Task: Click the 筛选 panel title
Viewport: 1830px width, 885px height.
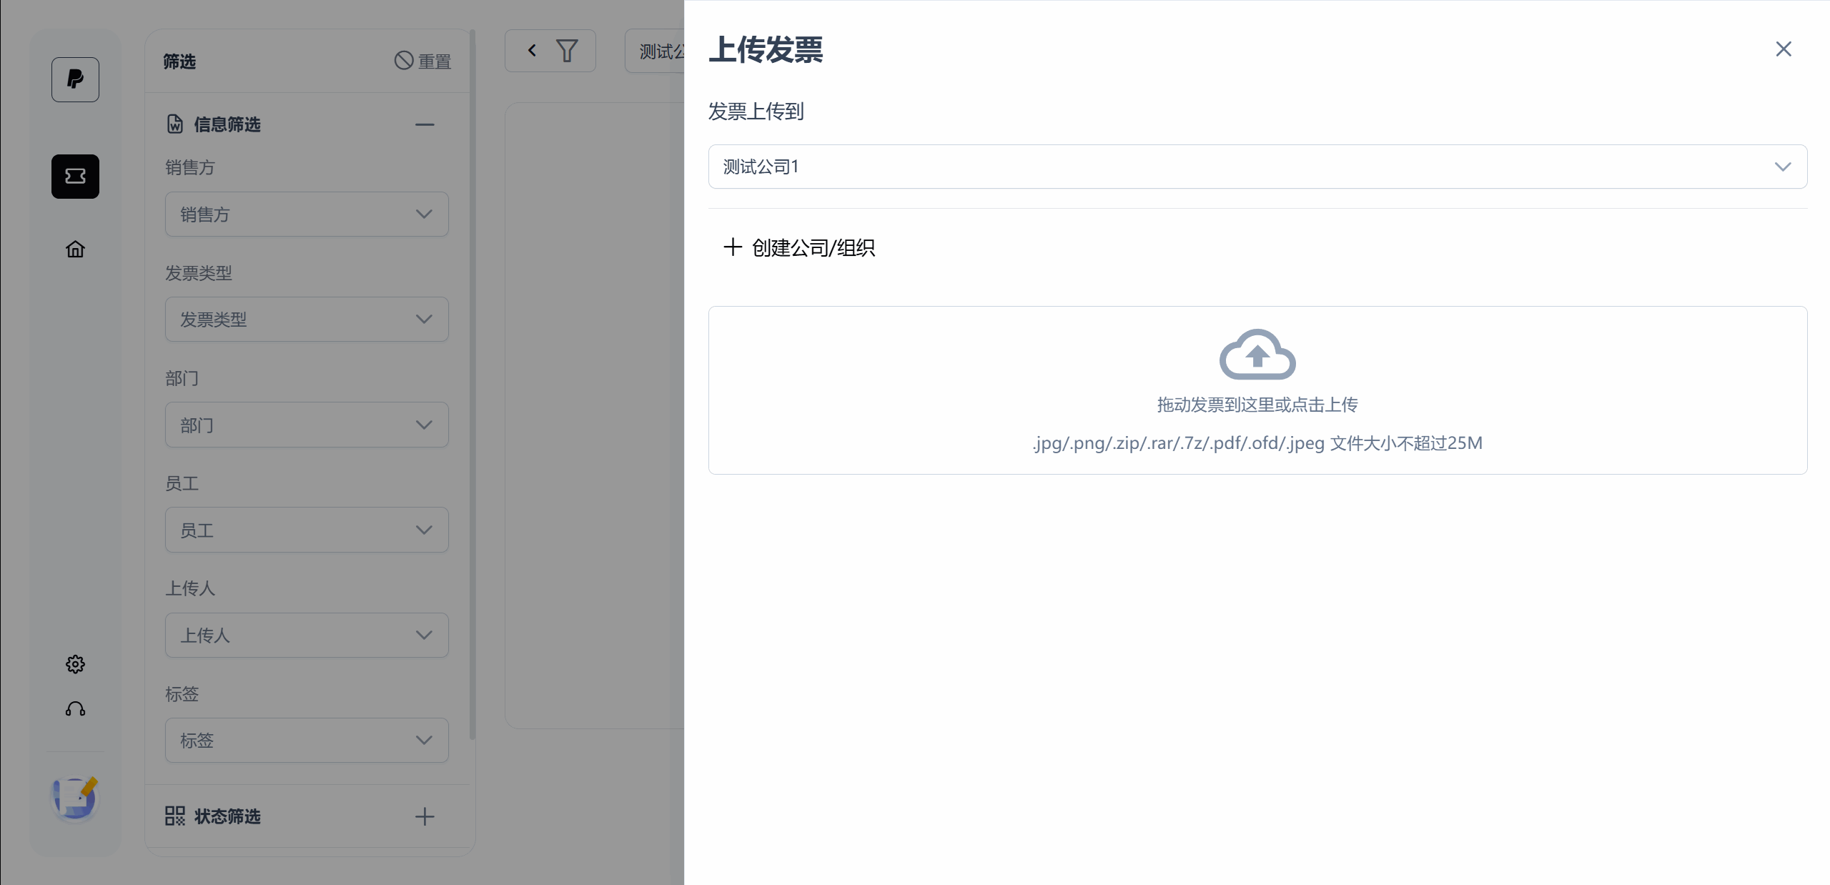Action: point(179,61)
